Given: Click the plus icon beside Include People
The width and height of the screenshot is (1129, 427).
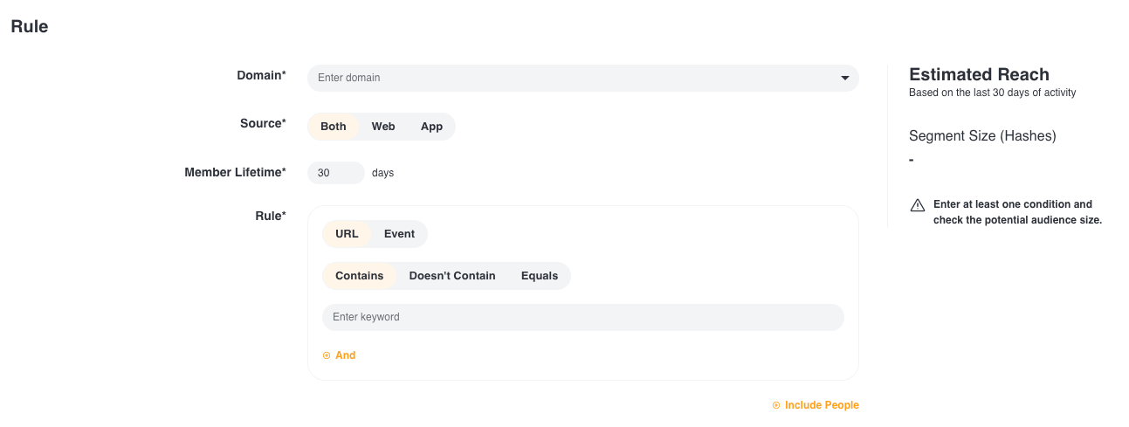Looking at the screenshot, I should [776, 405].
